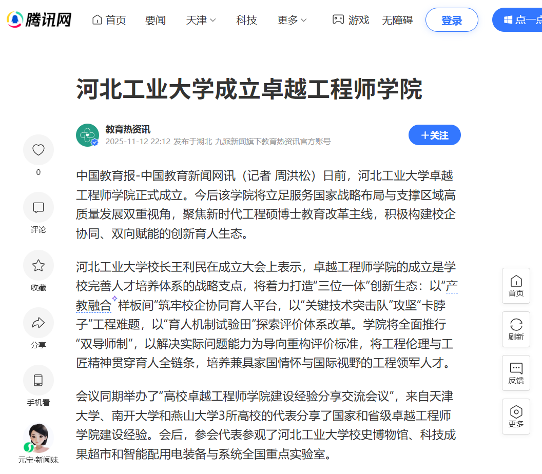Refresh page with the 刷新 icon

[x=516, y=329]
